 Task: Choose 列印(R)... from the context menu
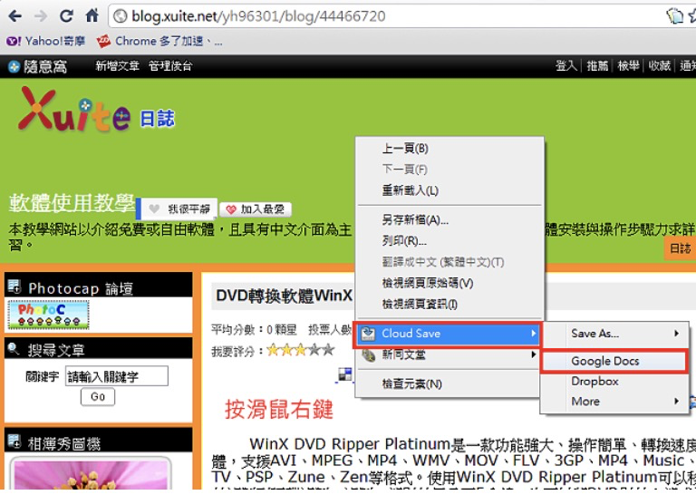tap(449, 240)
